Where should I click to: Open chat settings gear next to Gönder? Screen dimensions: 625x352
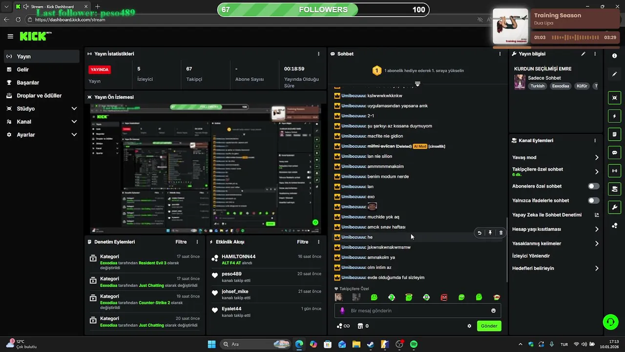[x=469, y=326]
